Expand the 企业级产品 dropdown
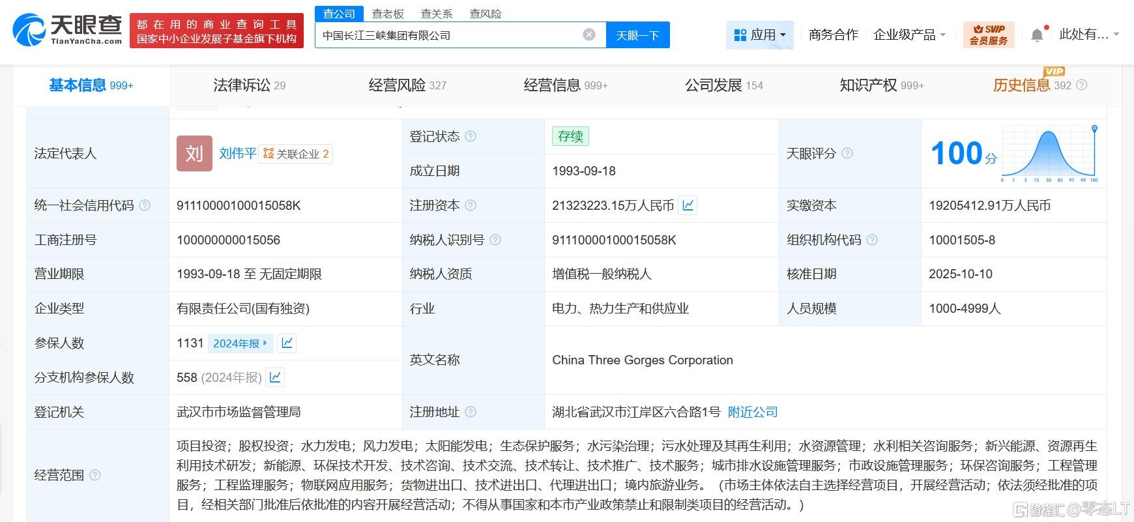 pos(909,35)
